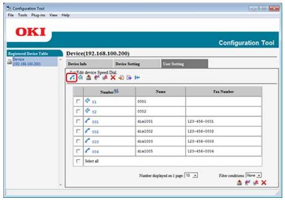Switch to the Device Setting tab

pos(137,64)
